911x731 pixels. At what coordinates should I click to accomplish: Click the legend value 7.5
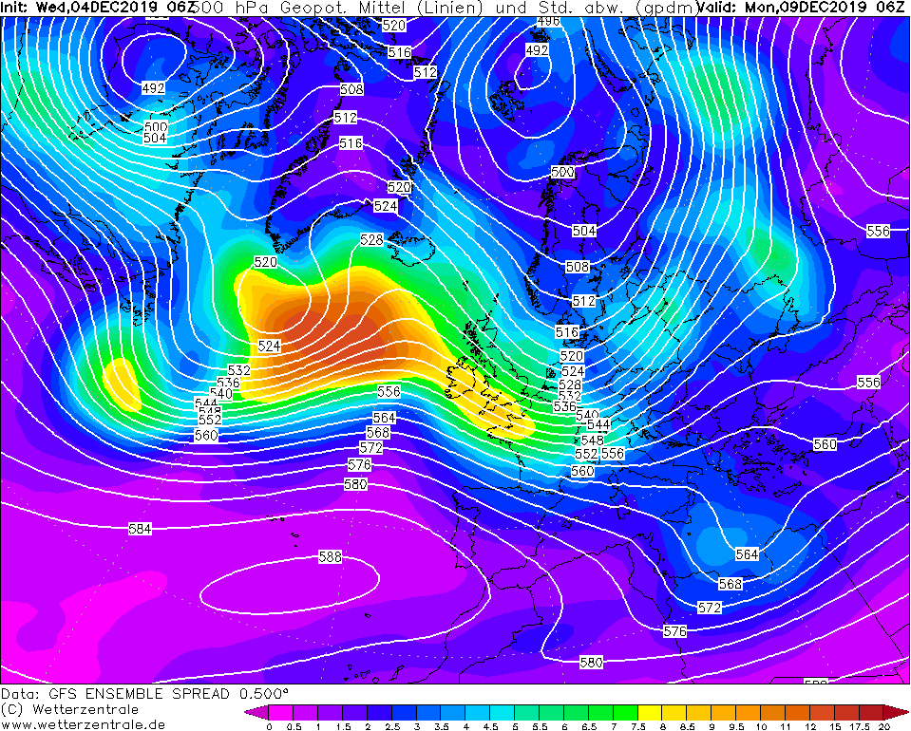(x=638, y=726)
